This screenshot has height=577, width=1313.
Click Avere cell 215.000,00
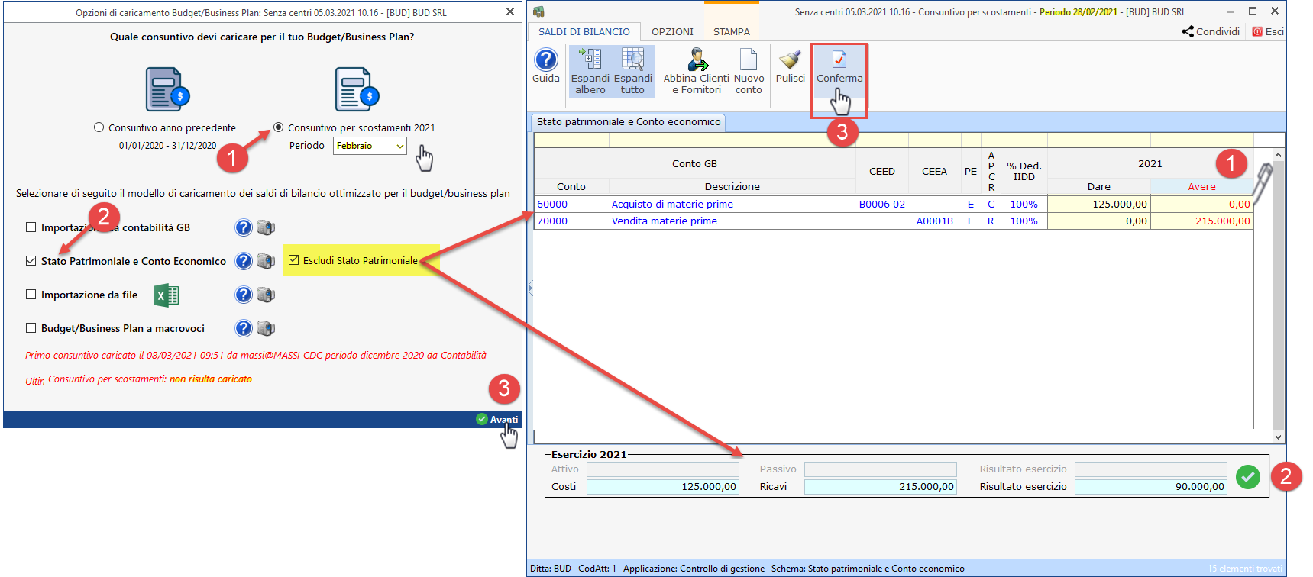(1201, 221)
